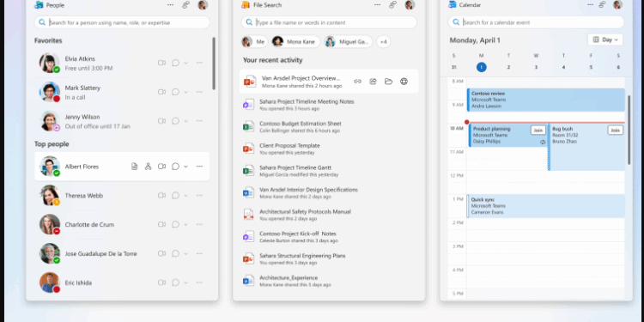
Task: Copy link for Van Arsdel Project Overview
Action: (x=358, y=82)
